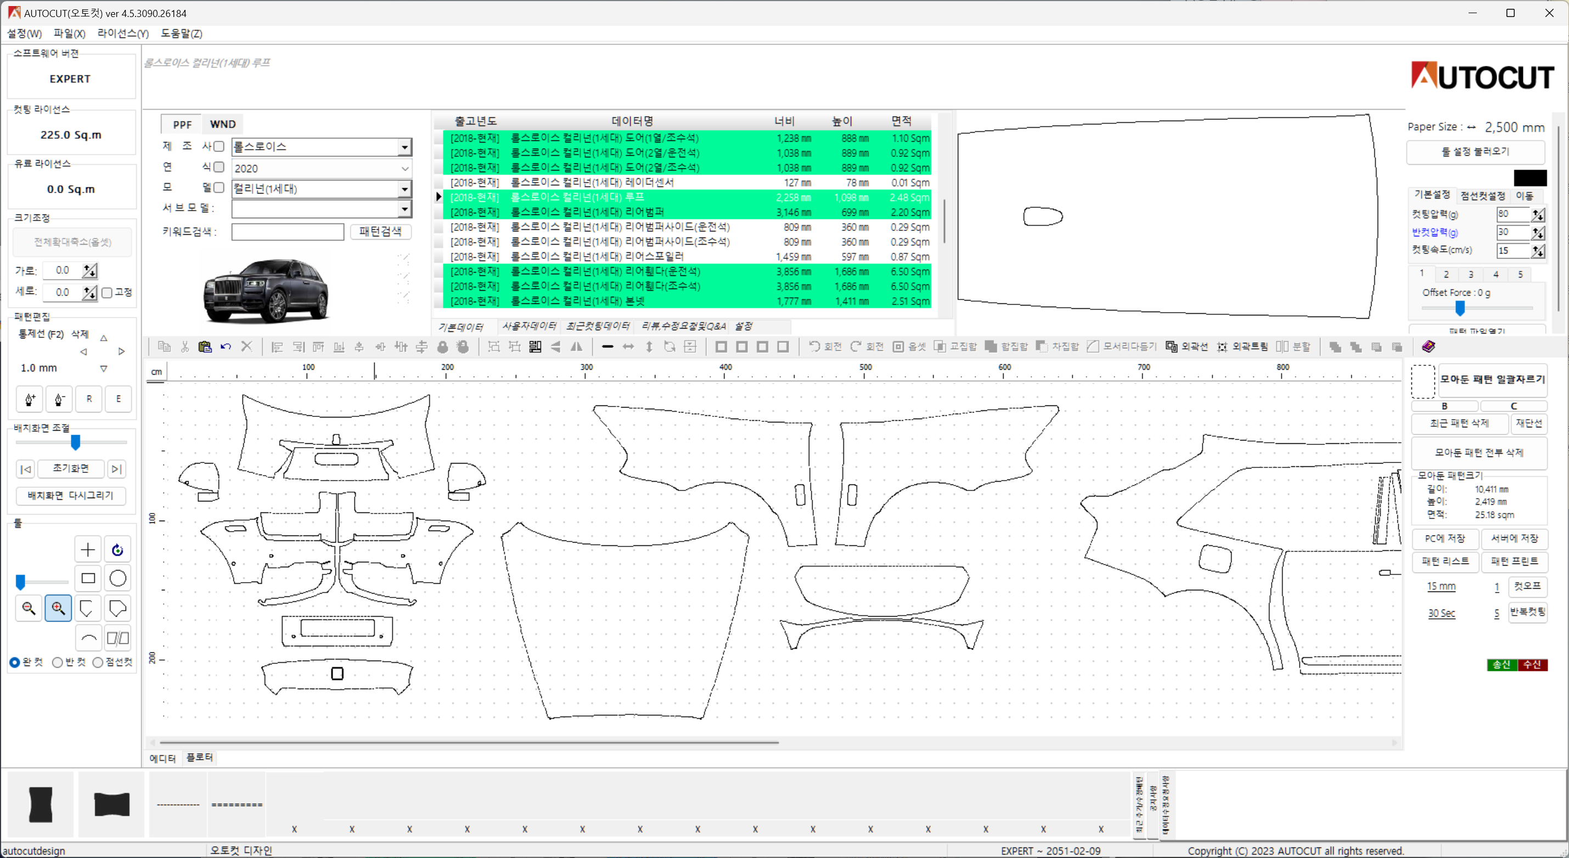Click the 패턴검색 button
Viewport: 1569px width, 858px height.
pos(380,232)
